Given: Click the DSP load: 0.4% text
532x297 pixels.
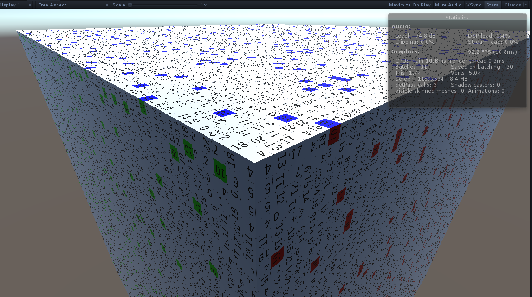Looking at the screenshot, I should (x=488, y=36).
